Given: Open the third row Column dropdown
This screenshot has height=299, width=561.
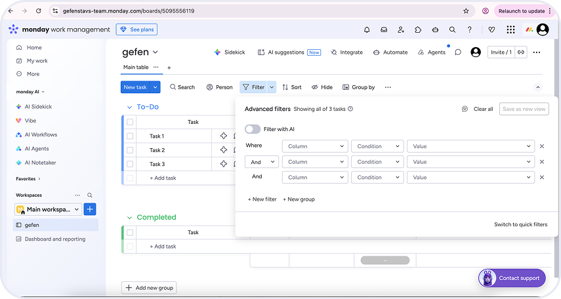Looking at the screenshot, I should pos(315,178).
